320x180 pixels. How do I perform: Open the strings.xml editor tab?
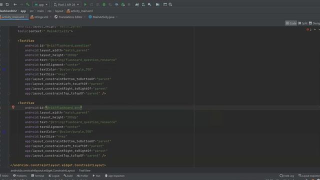39,17
